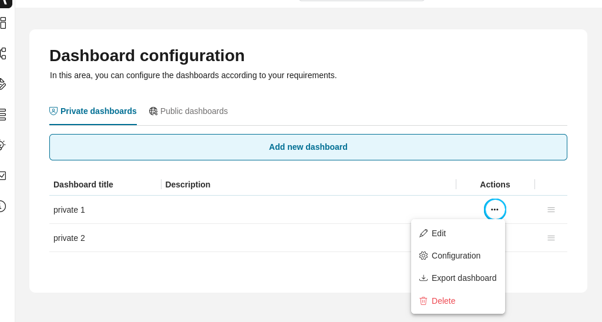This screenshot has width=602, height=322.
Task: Click the gear icon next to Configuration
Action: point(423,256)
